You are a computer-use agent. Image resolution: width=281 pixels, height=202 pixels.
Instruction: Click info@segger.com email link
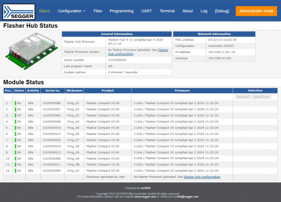(188, 196)
